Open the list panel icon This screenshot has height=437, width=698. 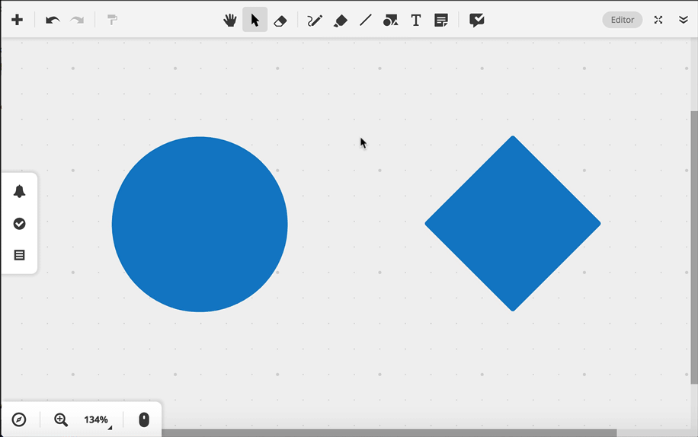(19, 255)
